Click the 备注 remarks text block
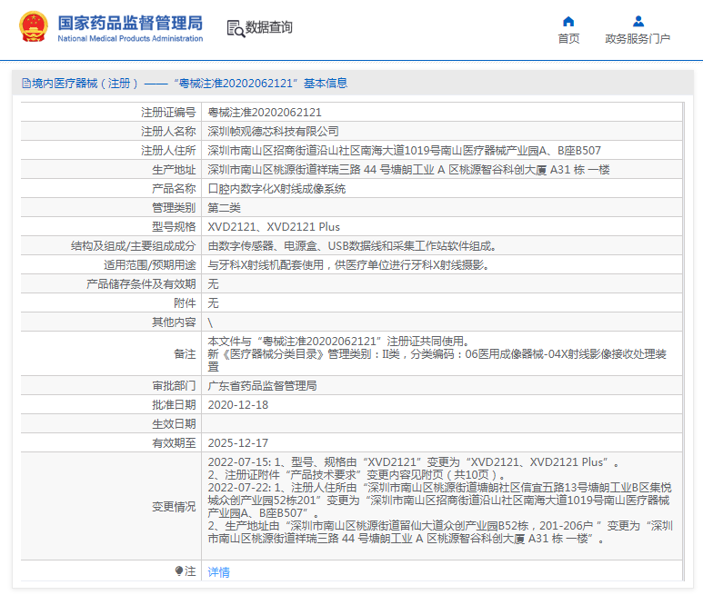The image size is (703, 595). [437, 353]
